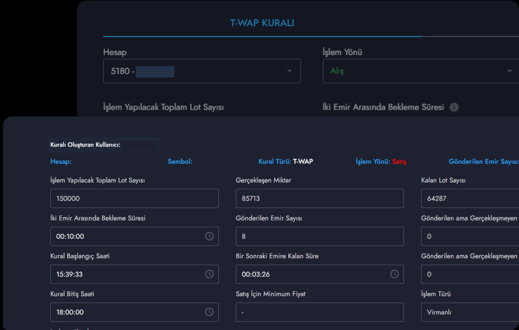Click the Gerçekleşen Miktar field showing 85713
The height and width of the screenshot is (330, 519).
319,198
